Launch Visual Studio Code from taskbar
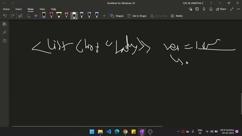The image size is (242, 136). coord(109,131)
